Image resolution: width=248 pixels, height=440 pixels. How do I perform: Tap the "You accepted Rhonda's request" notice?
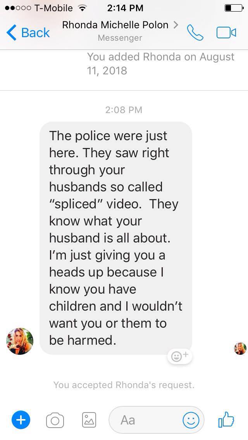pyautogui.click(x=124, y=385)
